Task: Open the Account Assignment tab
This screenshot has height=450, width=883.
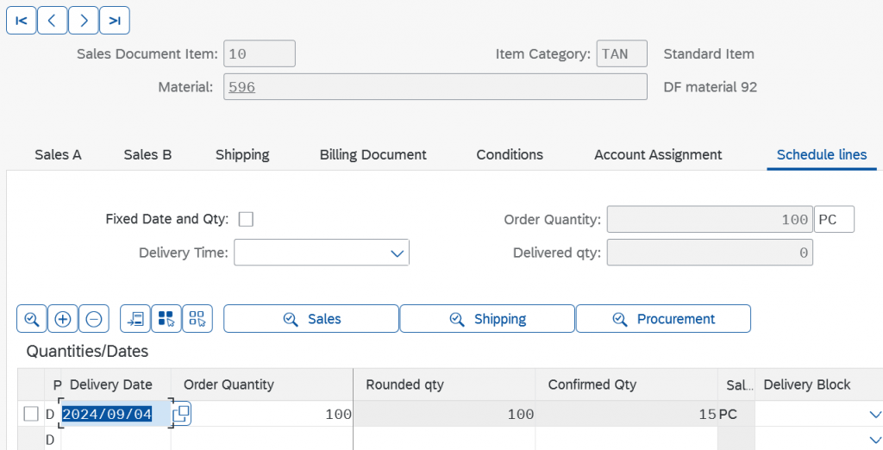Action: click(658, 155)
